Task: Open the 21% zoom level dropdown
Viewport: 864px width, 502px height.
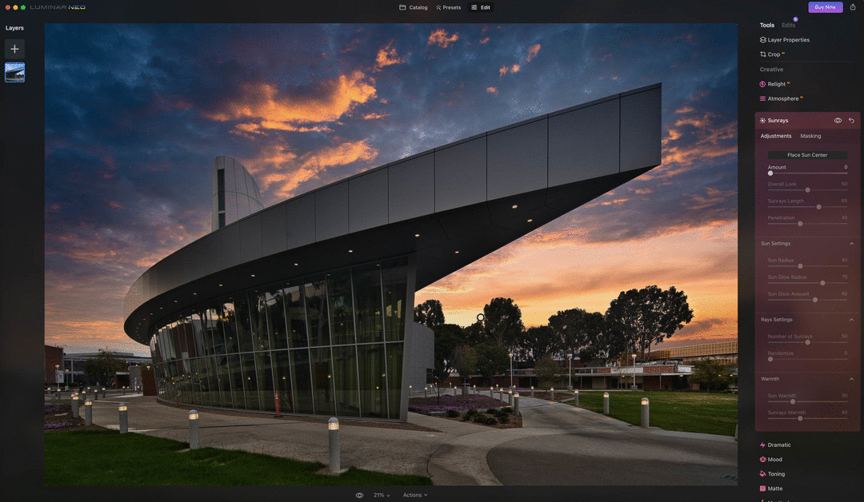Action: click(x=382, y=496)
